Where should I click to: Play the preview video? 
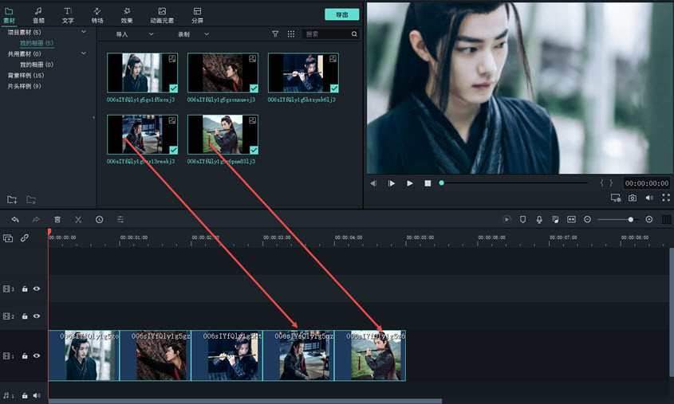coord(410,183)
